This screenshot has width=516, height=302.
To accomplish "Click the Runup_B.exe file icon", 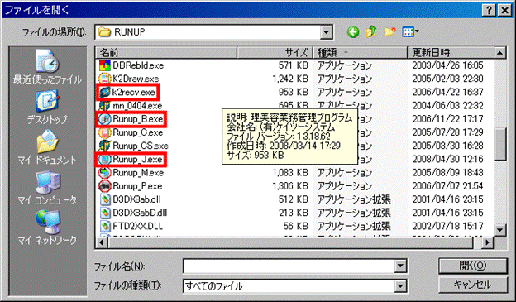I will tap(105, 119).
